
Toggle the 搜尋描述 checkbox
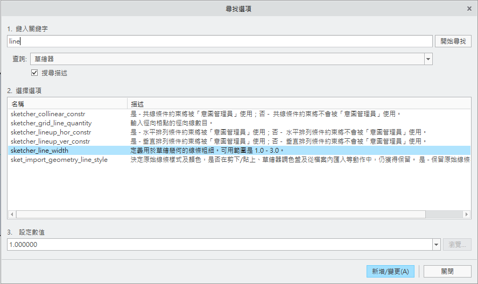[x=34, y=73]
